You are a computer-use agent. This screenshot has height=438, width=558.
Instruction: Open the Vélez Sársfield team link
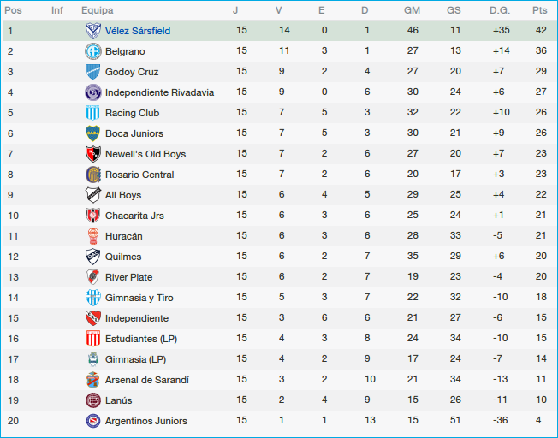(x=137, y=31)
